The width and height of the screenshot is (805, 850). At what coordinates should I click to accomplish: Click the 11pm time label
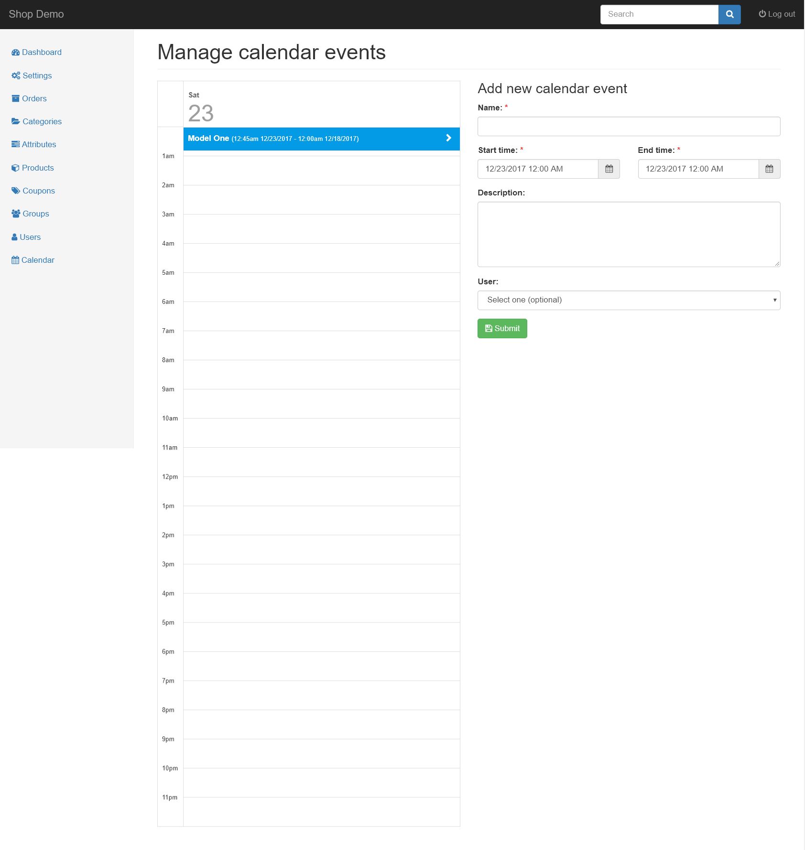click(x=170, y=797)
